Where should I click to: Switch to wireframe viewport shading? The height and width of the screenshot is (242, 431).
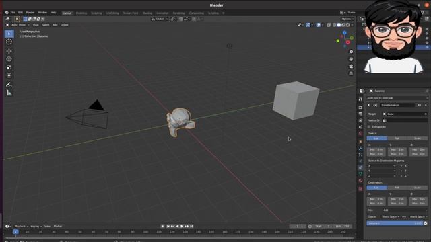point(334,25)
